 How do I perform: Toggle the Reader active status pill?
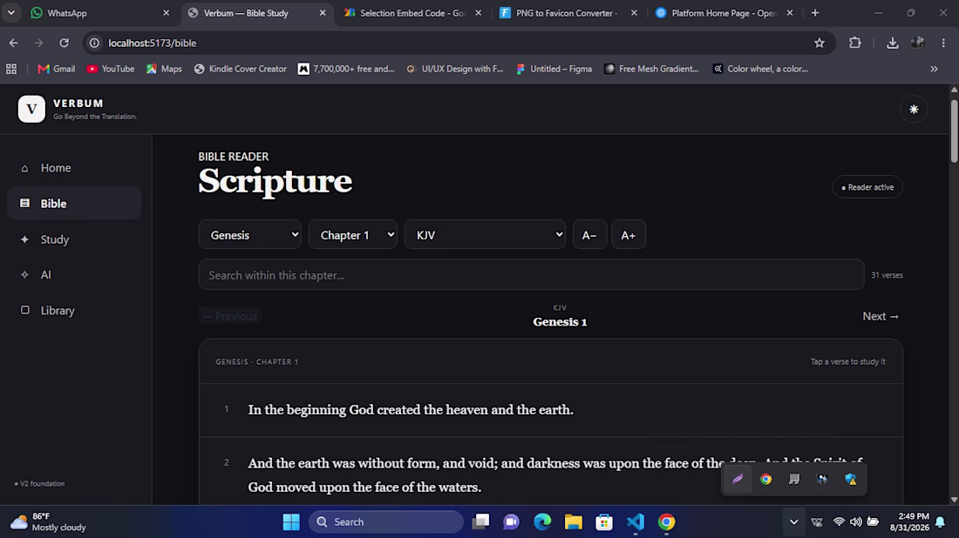tap(867, 187)
